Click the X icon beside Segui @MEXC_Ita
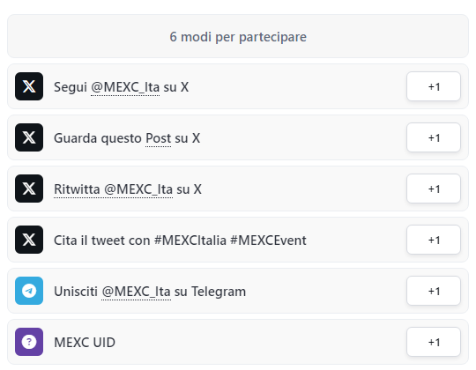The width and height of the screenshot is (476, 370). 29,86
